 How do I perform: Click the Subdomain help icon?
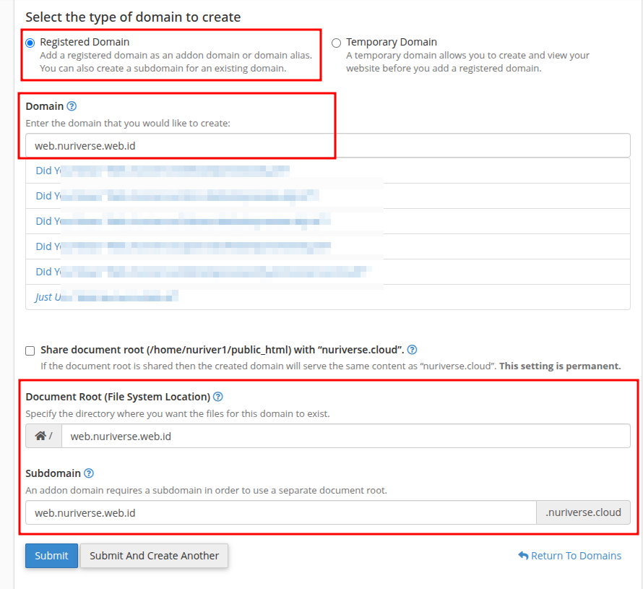pyautogui.click(x=89, y=473)
